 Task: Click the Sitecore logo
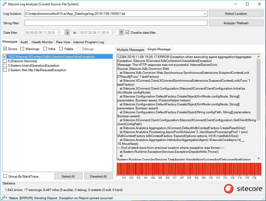coord(243,189)
